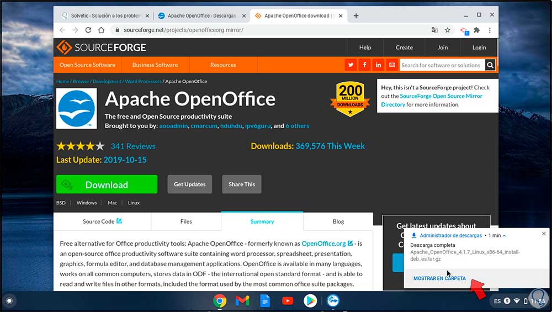Screen dimensions: 552x312
Task: Click the search magnifier button
Action: click(x=490, y=65)
